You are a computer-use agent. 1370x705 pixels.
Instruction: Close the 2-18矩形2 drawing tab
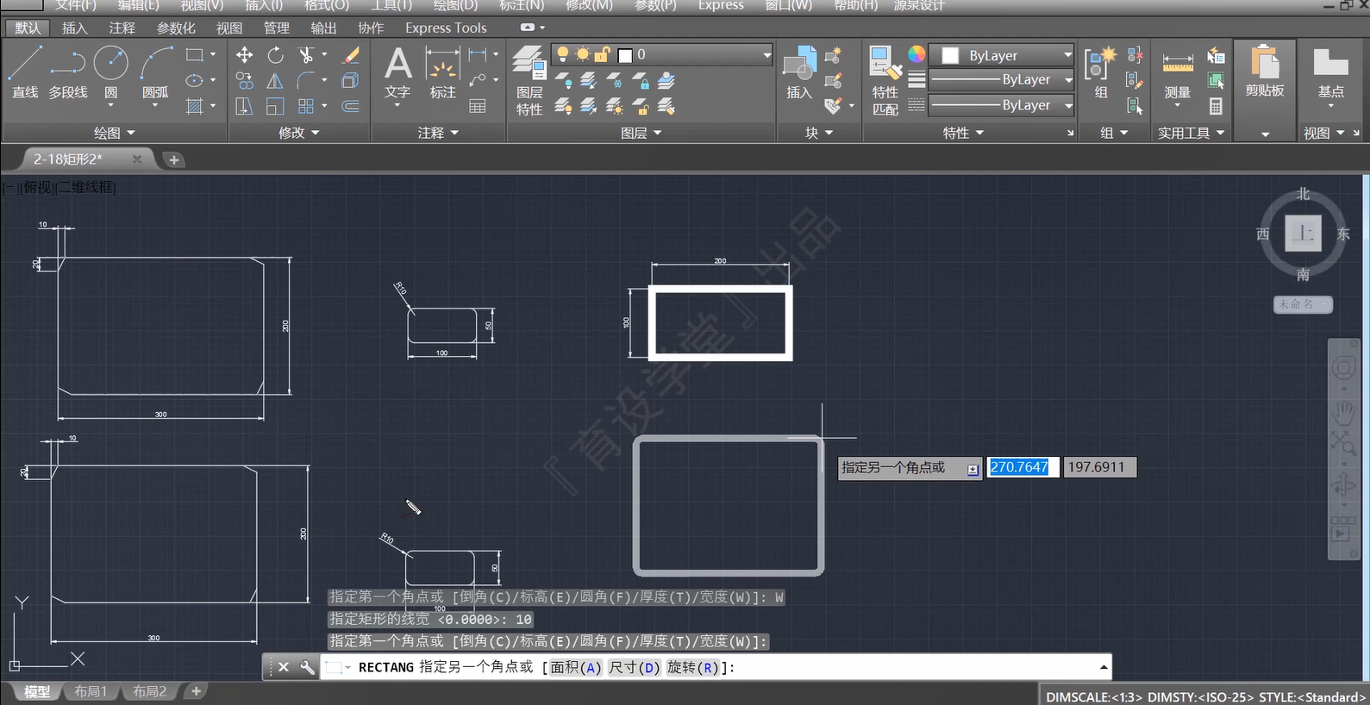[x=136, y=159]
